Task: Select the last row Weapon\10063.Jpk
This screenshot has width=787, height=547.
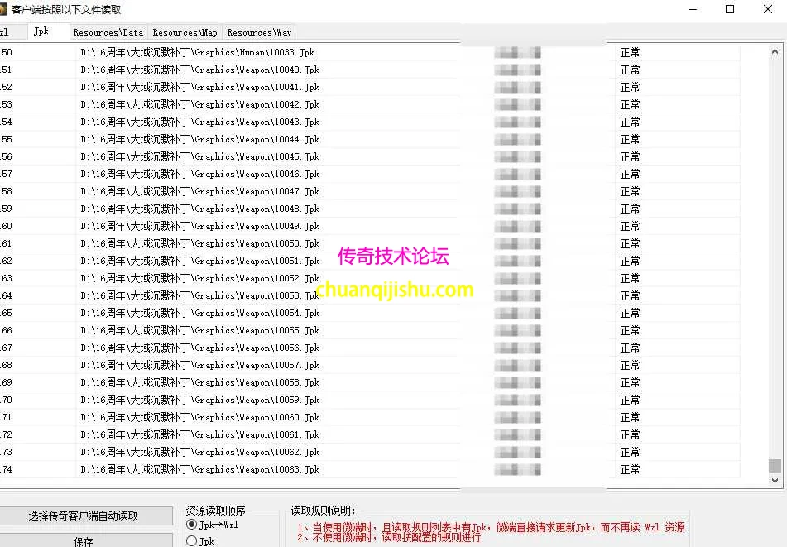Action: [x=198, y=468]
